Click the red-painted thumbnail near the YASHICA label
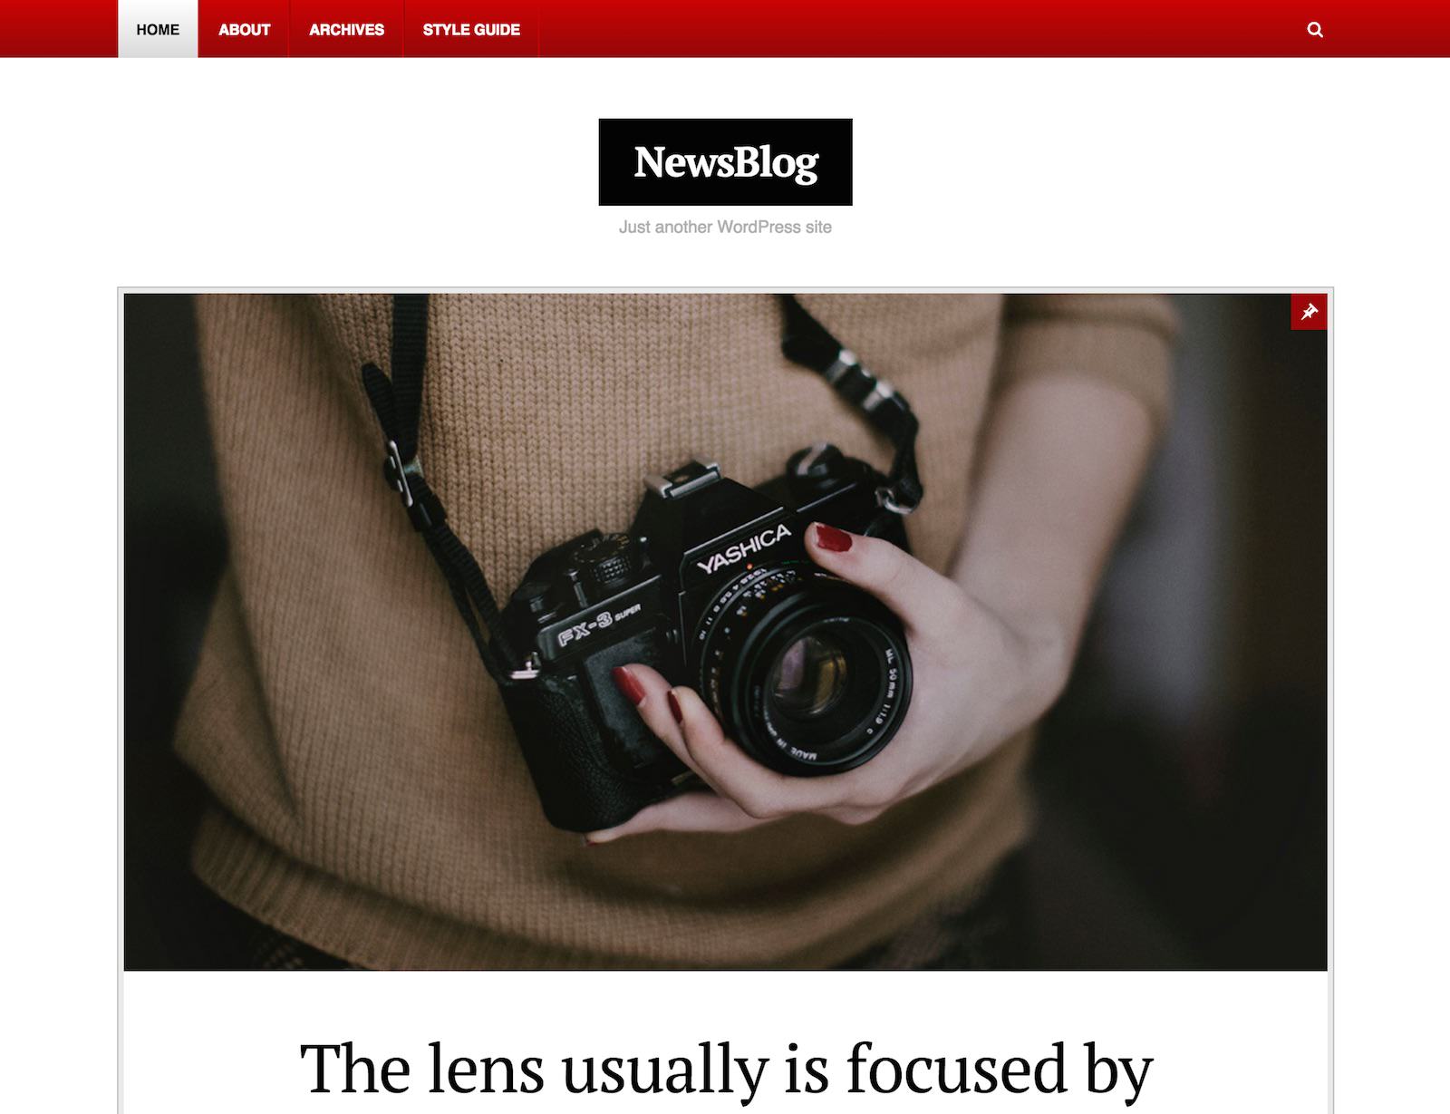The height and width of the screenshot is (1114, 1450). [833, 538]
